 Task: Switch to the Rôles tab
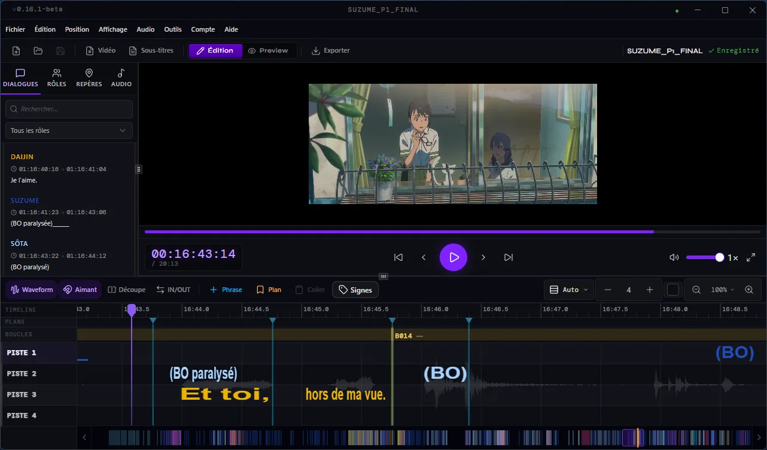coord(57,78)
